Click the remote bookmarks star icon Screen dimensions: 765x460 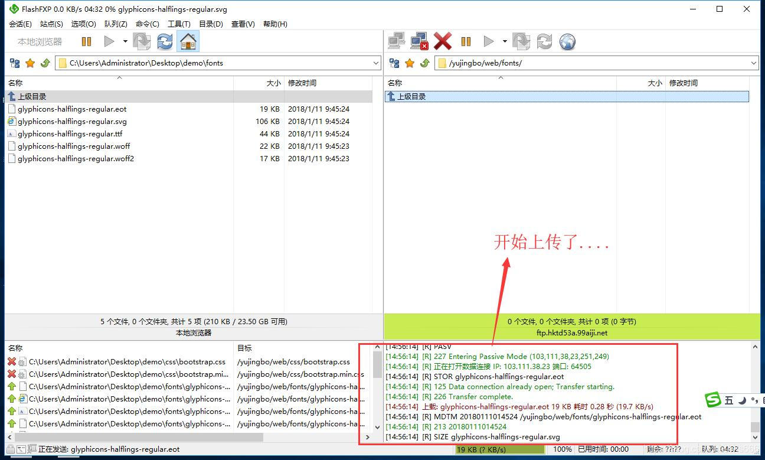(410, 63)
